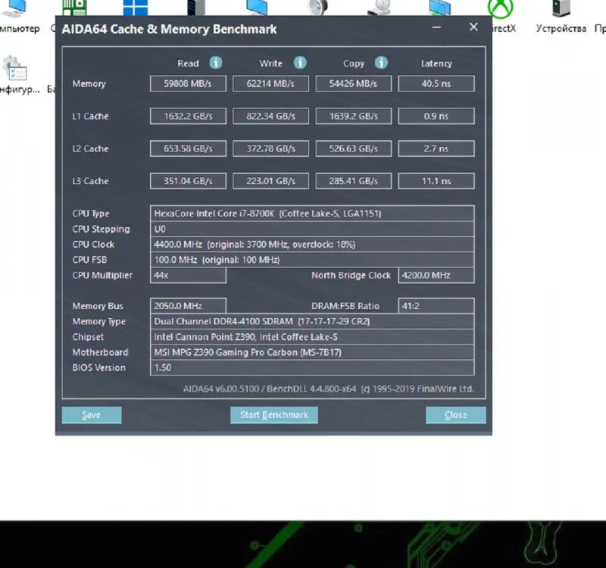Click the Close button at bottom right
Screen dimensions: 606x568
(x=456, y=415)
